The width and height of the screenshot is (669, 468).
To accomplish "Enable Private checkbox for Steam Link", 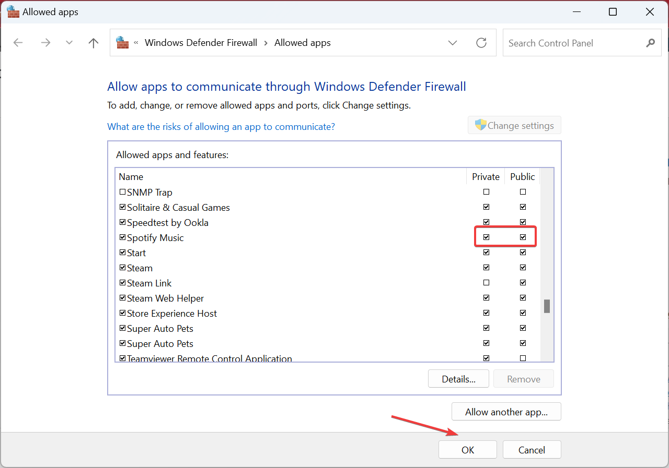I will tap(487, 283).
